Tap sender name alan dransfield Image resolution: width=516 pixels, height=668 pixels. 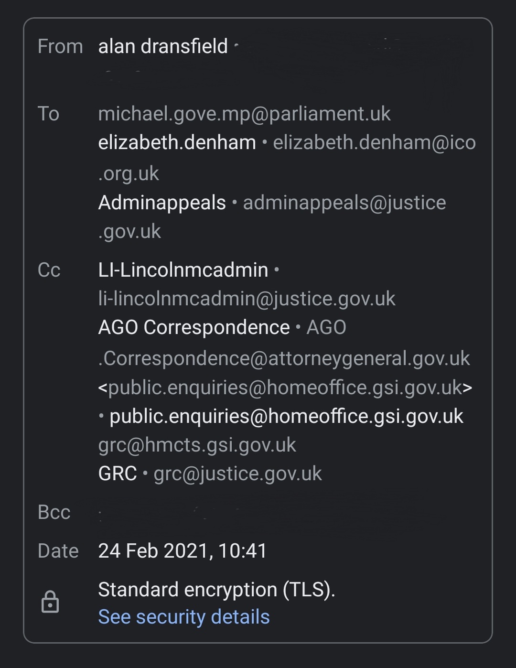coord(163,46)
